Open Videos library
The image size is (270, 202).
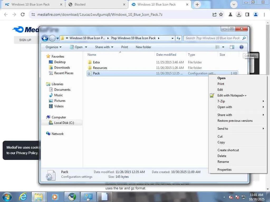pos(59,106)
